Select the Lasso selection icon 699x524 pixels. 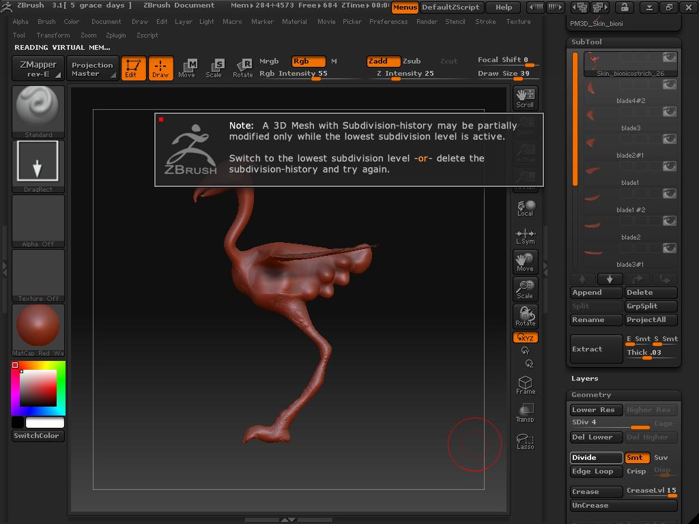(525, 441)
